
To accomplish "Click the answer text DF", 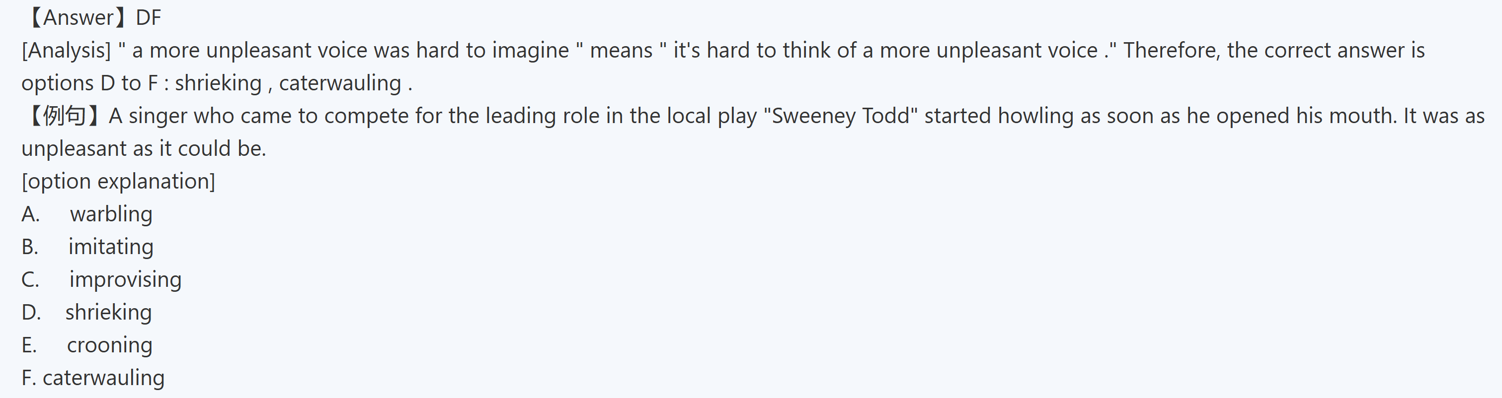I will (x=148, y=17).
